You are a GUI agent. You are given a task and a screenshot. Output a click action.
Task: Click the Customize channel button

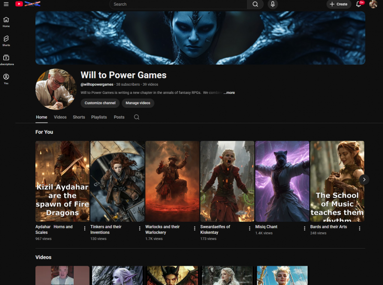(100, 103)
